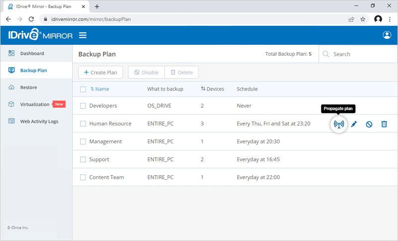
Task: Click the Propagate plan icon for Human Resource
Action: click(x=339, y=124)
